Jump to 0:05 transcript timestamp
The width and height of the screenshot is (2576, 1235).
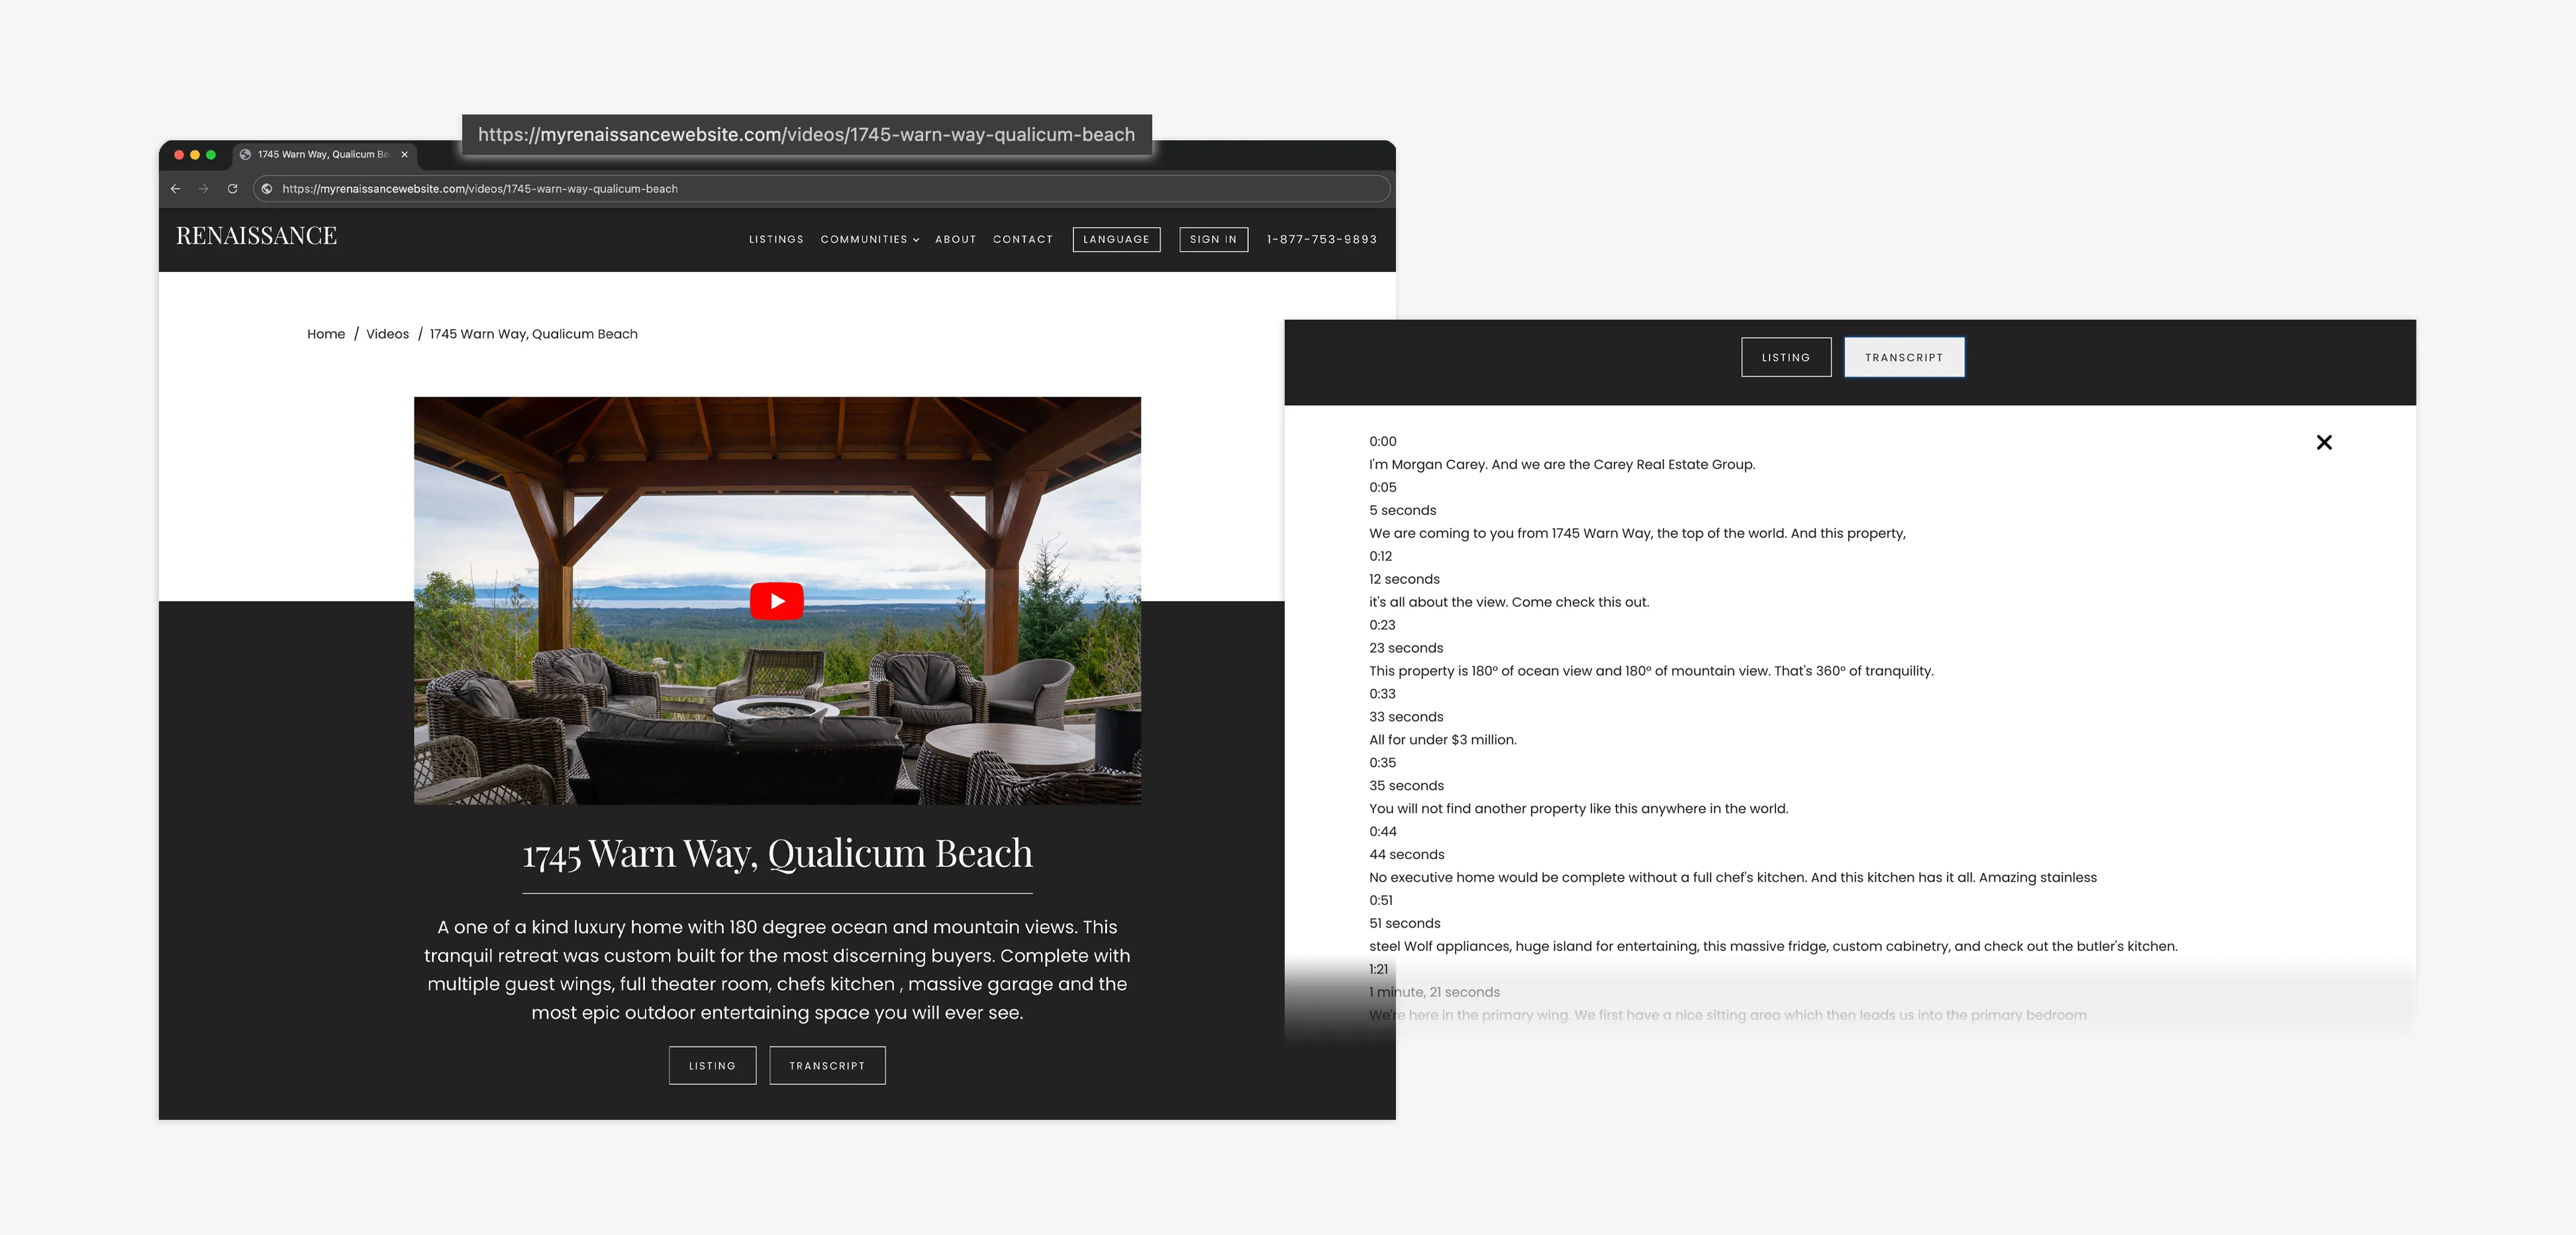point(1383,488)
